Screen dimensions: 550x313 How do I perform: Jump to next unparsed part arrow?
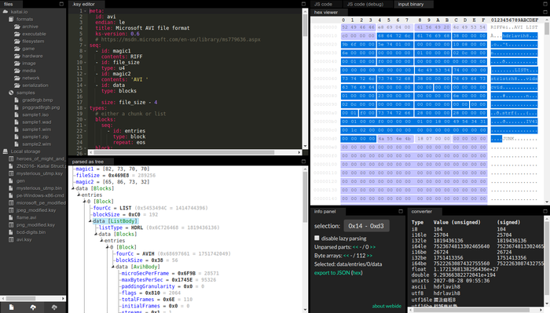pyautogui.click(x=372, y=247)
